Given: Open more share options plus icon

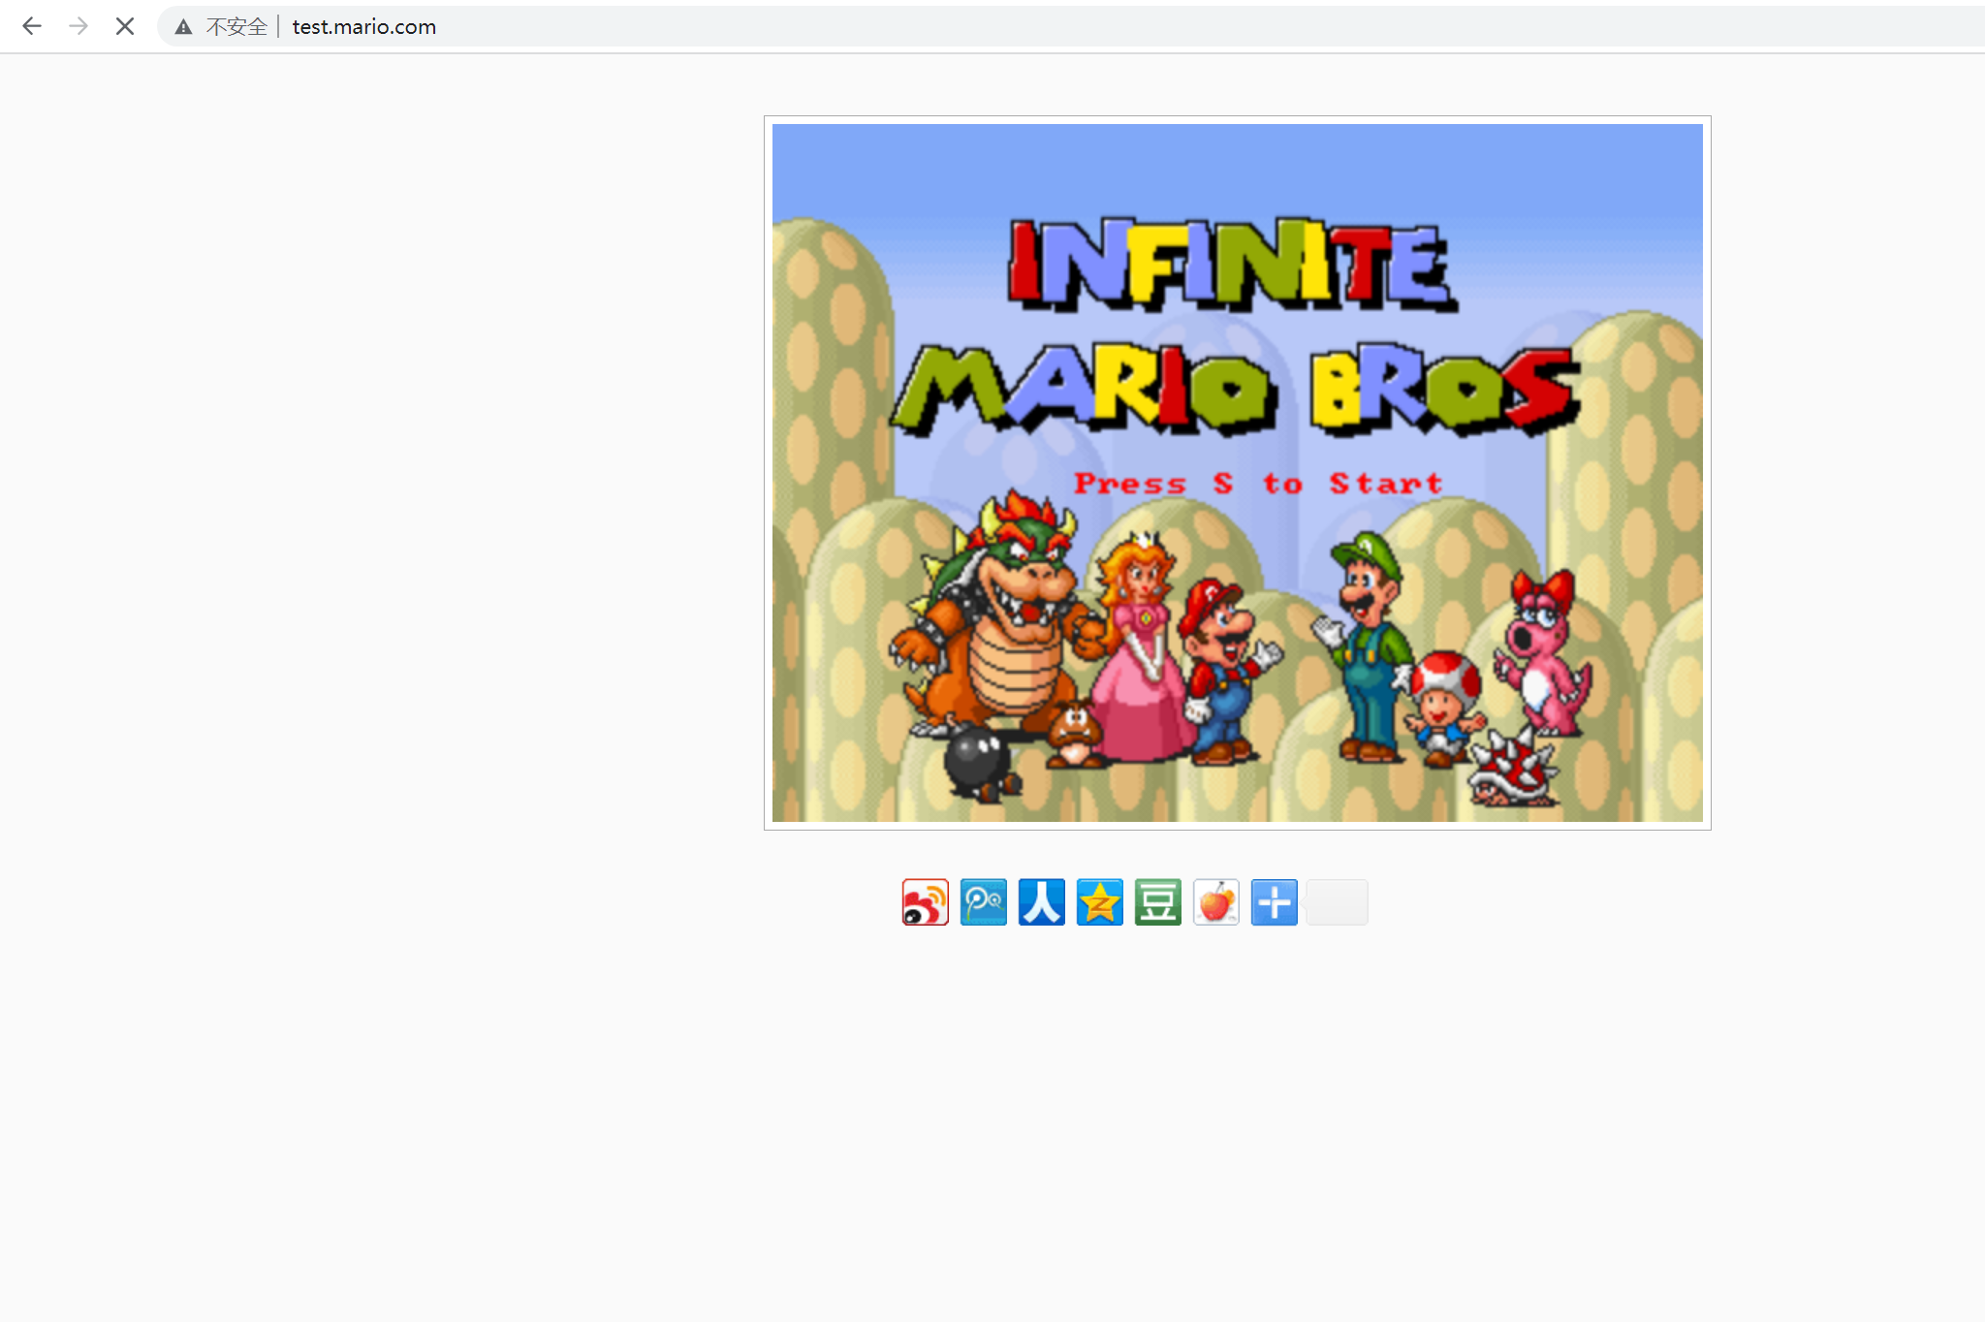Looking at the screenshot, I should coord(1275,902).
